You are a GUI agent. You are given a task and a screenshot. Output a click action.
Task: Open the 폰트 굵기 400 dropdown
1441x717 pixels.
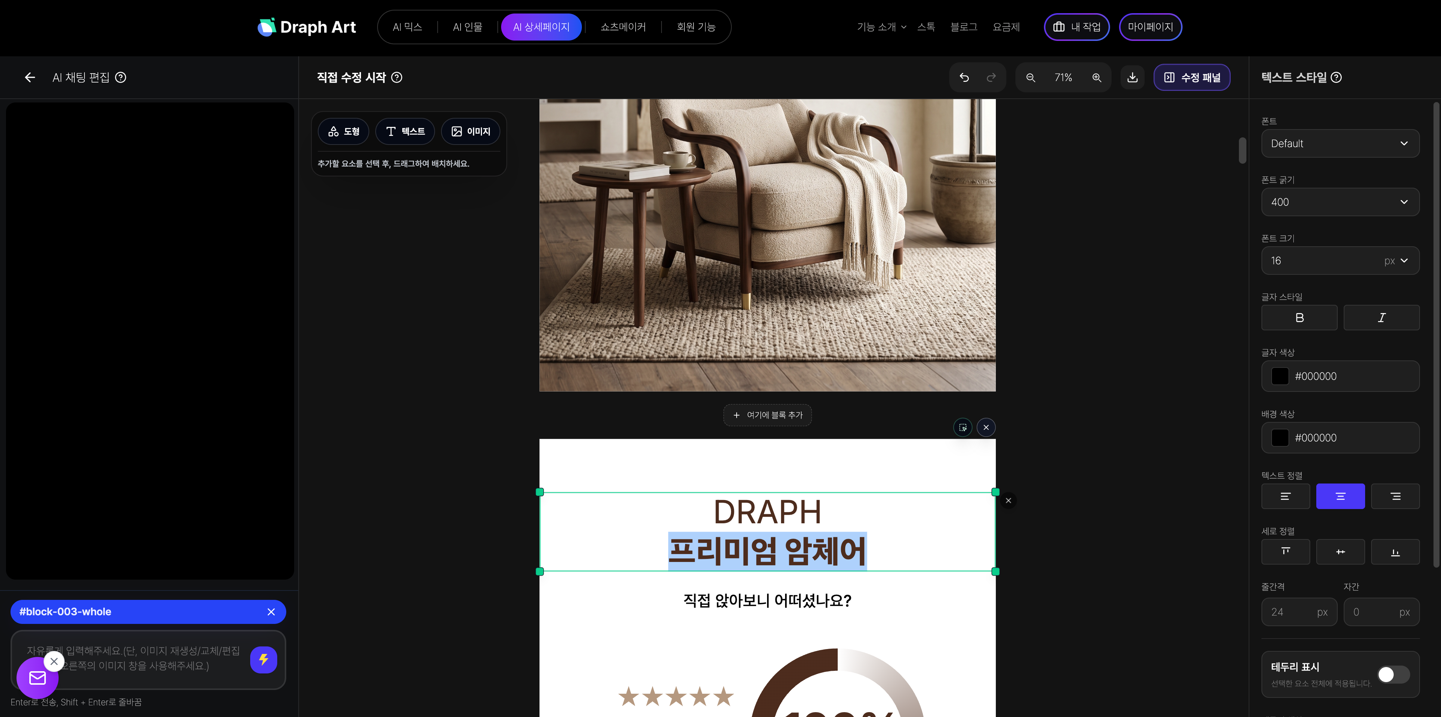(x=1340, y=202)
